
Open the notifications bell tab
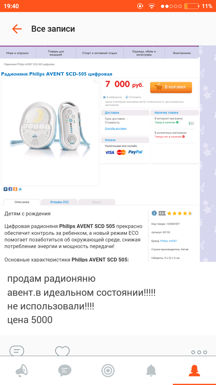click(151, 371)
